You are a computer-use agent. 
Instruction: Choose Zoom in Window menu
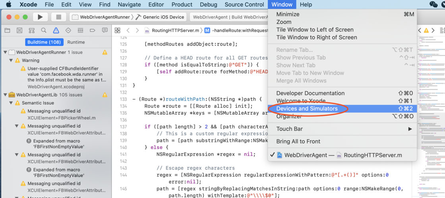pos(342,22)
